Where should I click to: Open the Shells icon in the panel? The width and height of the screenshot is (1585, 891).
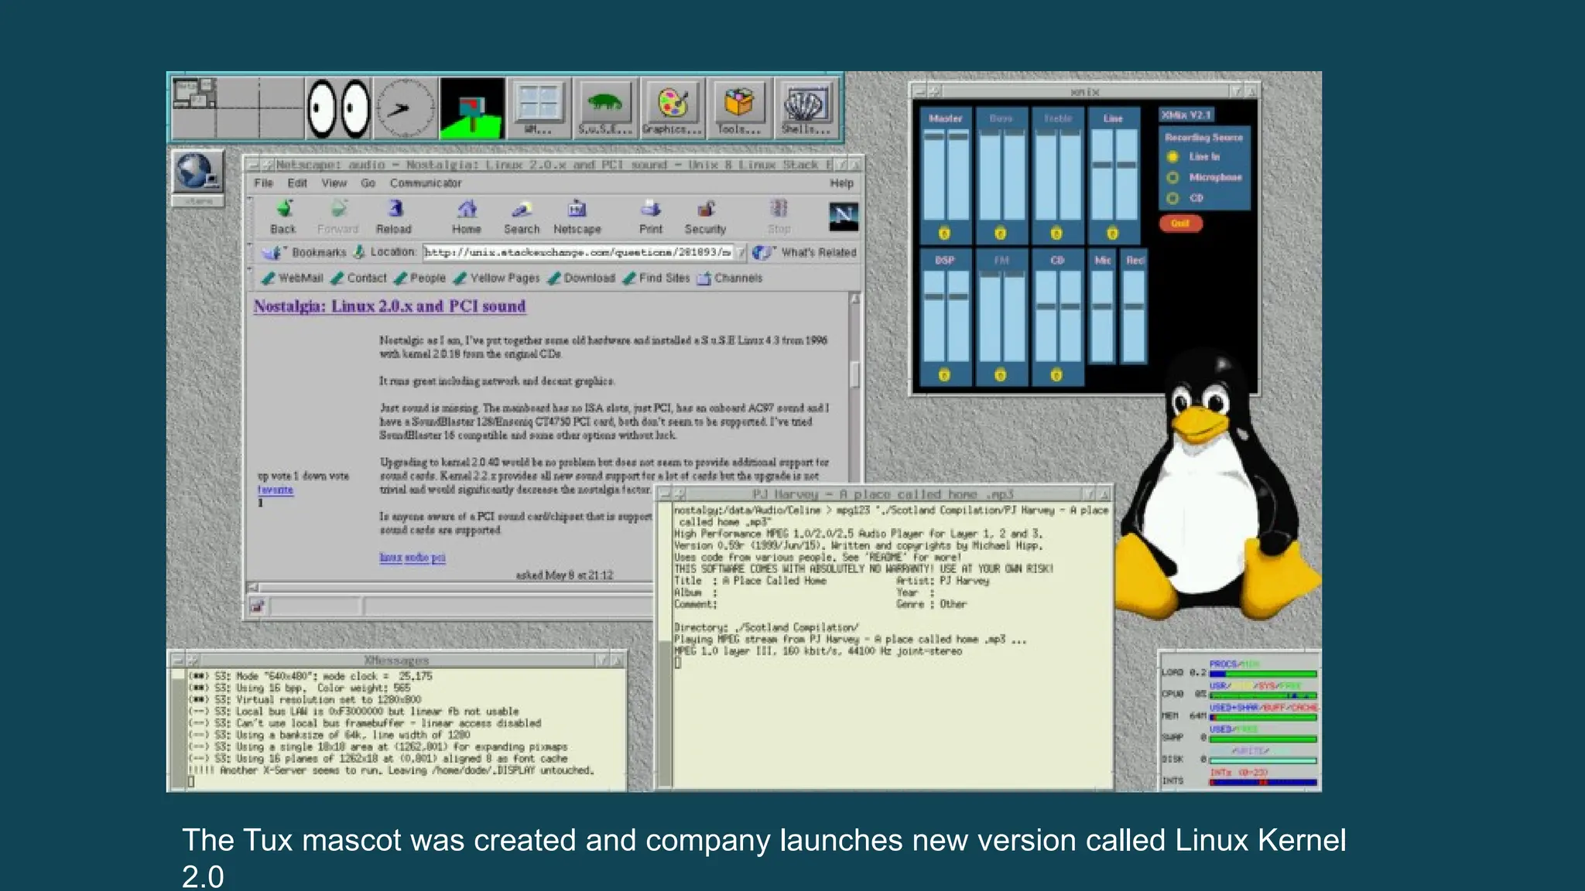point(806,103)
